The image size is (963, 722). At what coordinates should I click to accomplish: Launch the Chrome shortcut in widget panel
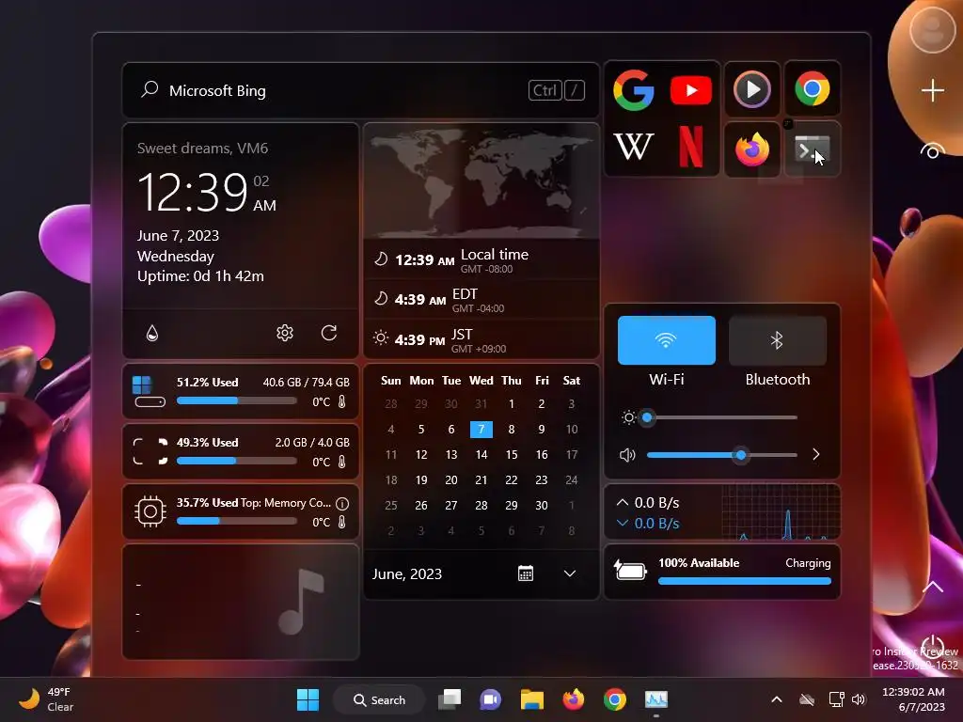pos(812,89)
